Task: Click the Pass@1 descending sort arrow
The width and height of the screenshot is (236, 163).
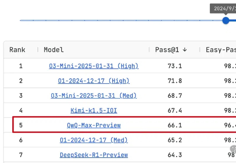Action: click(x=185, y=50)
